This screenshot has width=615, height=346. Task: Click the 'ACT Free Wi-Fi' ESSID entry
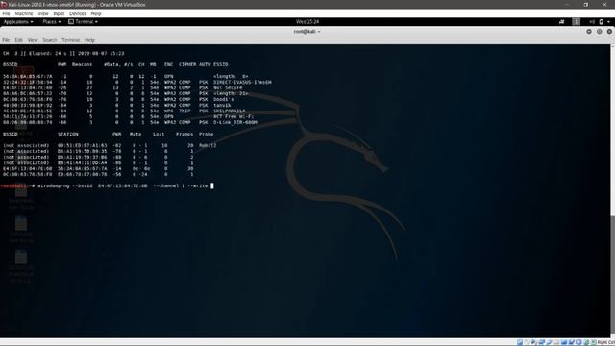coord(234,116)
